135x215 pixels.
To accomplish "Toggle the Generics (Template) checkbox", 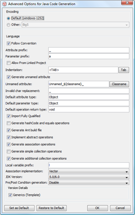I will click(10, 195).
